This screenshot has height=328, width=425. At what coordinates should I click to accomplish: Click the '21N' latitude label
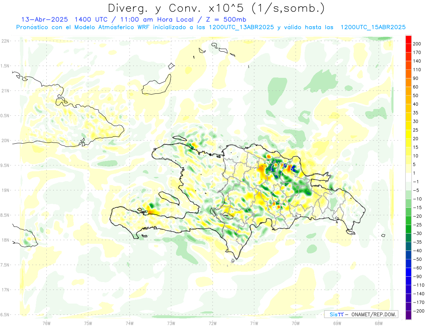pos(5,91)
